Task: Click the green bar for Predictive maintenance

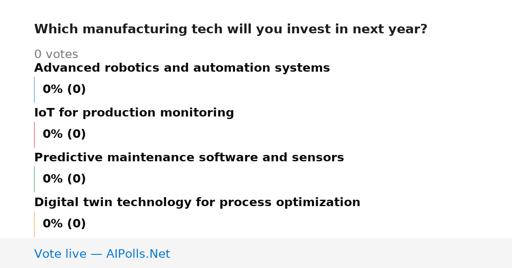Action: tap(34, 179)
